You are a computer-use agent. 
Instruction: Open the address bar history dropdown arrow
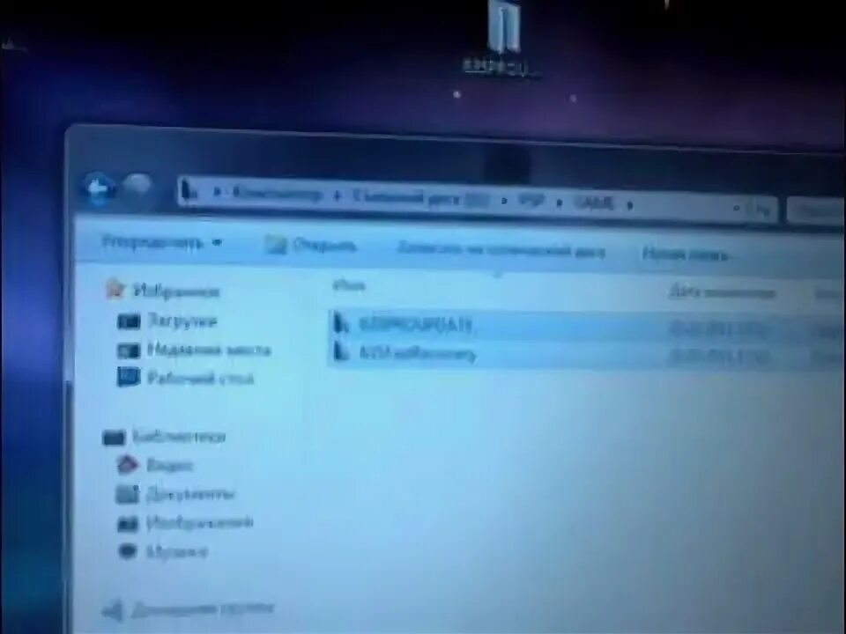coord(738,208)
